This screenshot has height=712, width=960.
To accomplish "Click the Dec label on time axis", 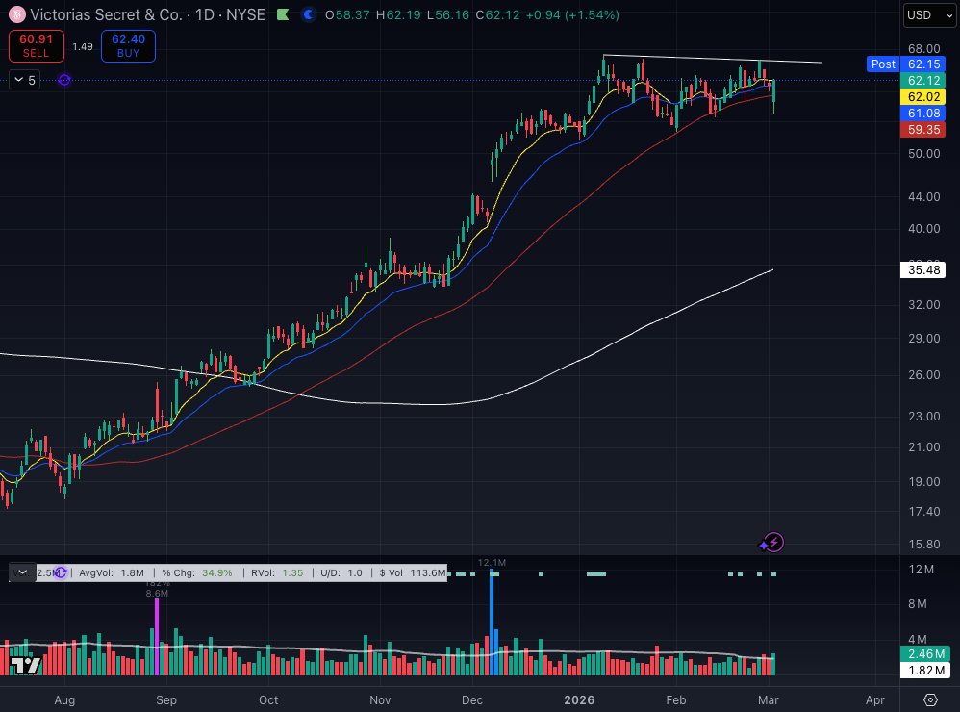I will [472, 699].
